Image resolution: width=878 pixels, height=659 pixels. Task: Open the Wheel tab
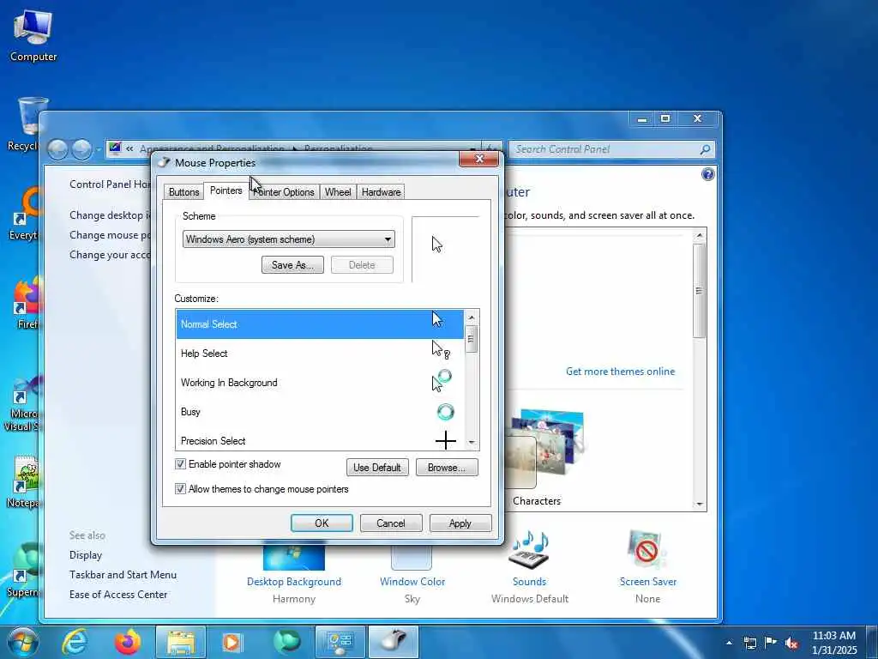338,191
